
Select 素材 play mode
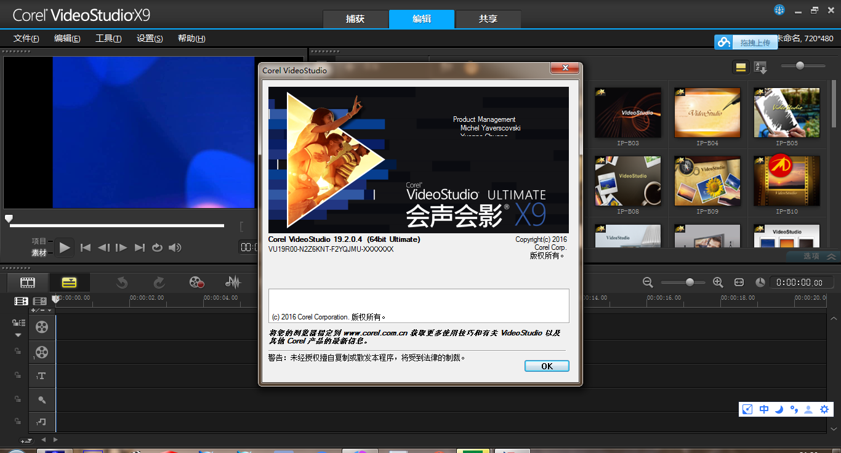tap(39, 252)
